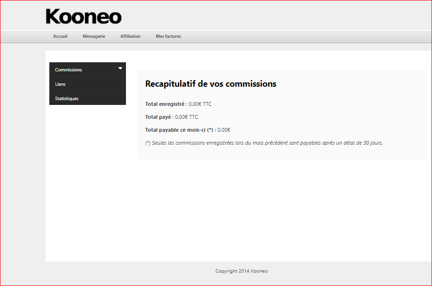Click the white arrow beside Commissions
432x286 pixels.
[120, 69]
